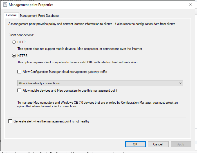The width and height of the screenshot is (197, 153).
Task: Switch to the General tab
Action: pyautogui.click(x=11, y=15)
